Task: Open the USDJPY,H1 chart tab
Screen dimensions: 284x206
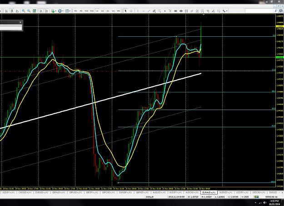Action: (242, 193)
